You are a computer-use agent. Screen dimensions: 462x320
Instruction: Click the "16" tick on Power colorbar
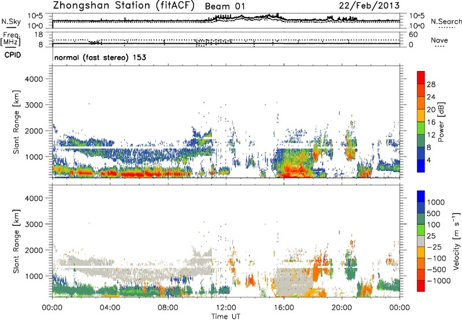[431, 122]
